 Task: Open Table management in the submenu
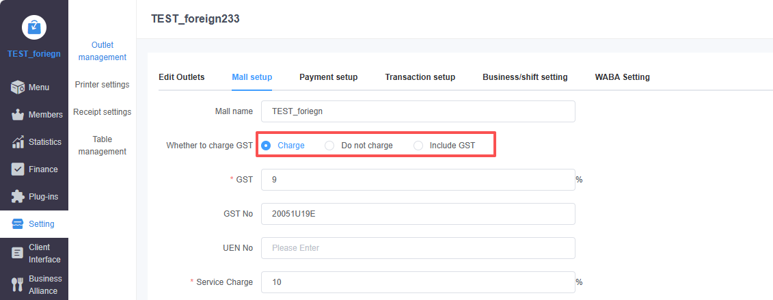pyautogui.click(x=102, y=145)
